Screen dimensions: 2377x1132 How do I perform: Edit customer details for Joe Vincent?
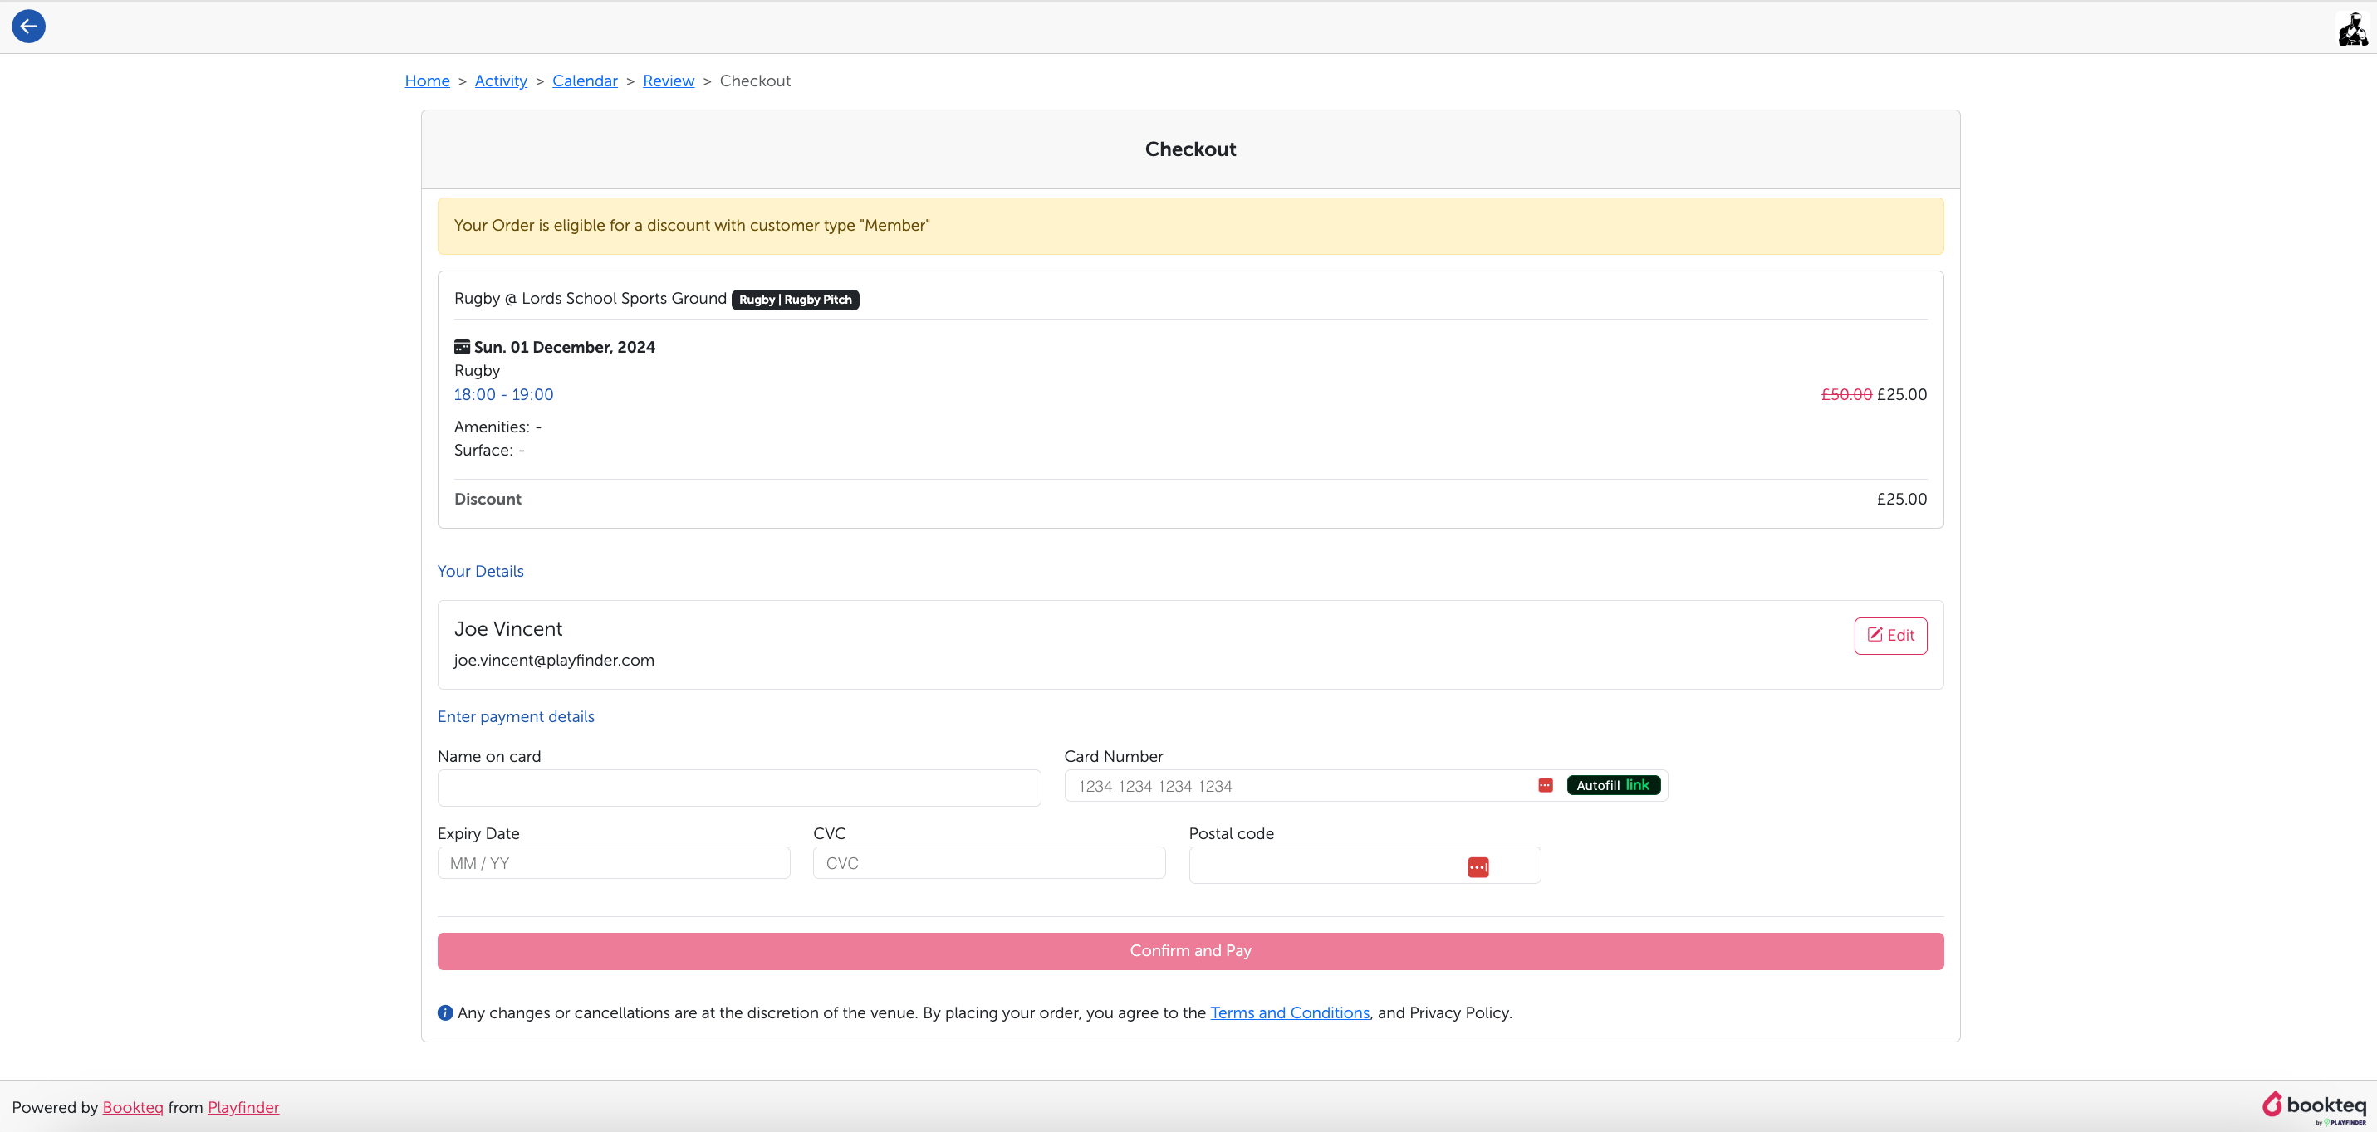1890,636
